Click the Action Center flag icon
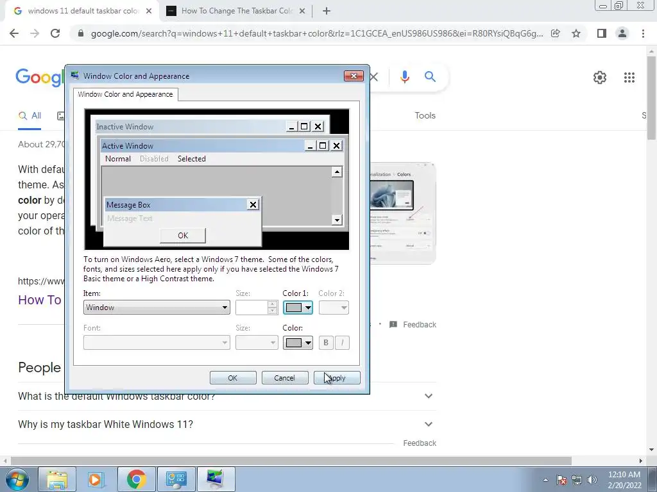657x492 pixels. click(x=561, y=480)
